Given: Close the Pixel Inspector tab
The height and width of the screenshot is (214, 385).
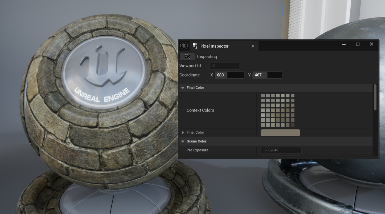Looking at the screenshot, I should (252, 46).
